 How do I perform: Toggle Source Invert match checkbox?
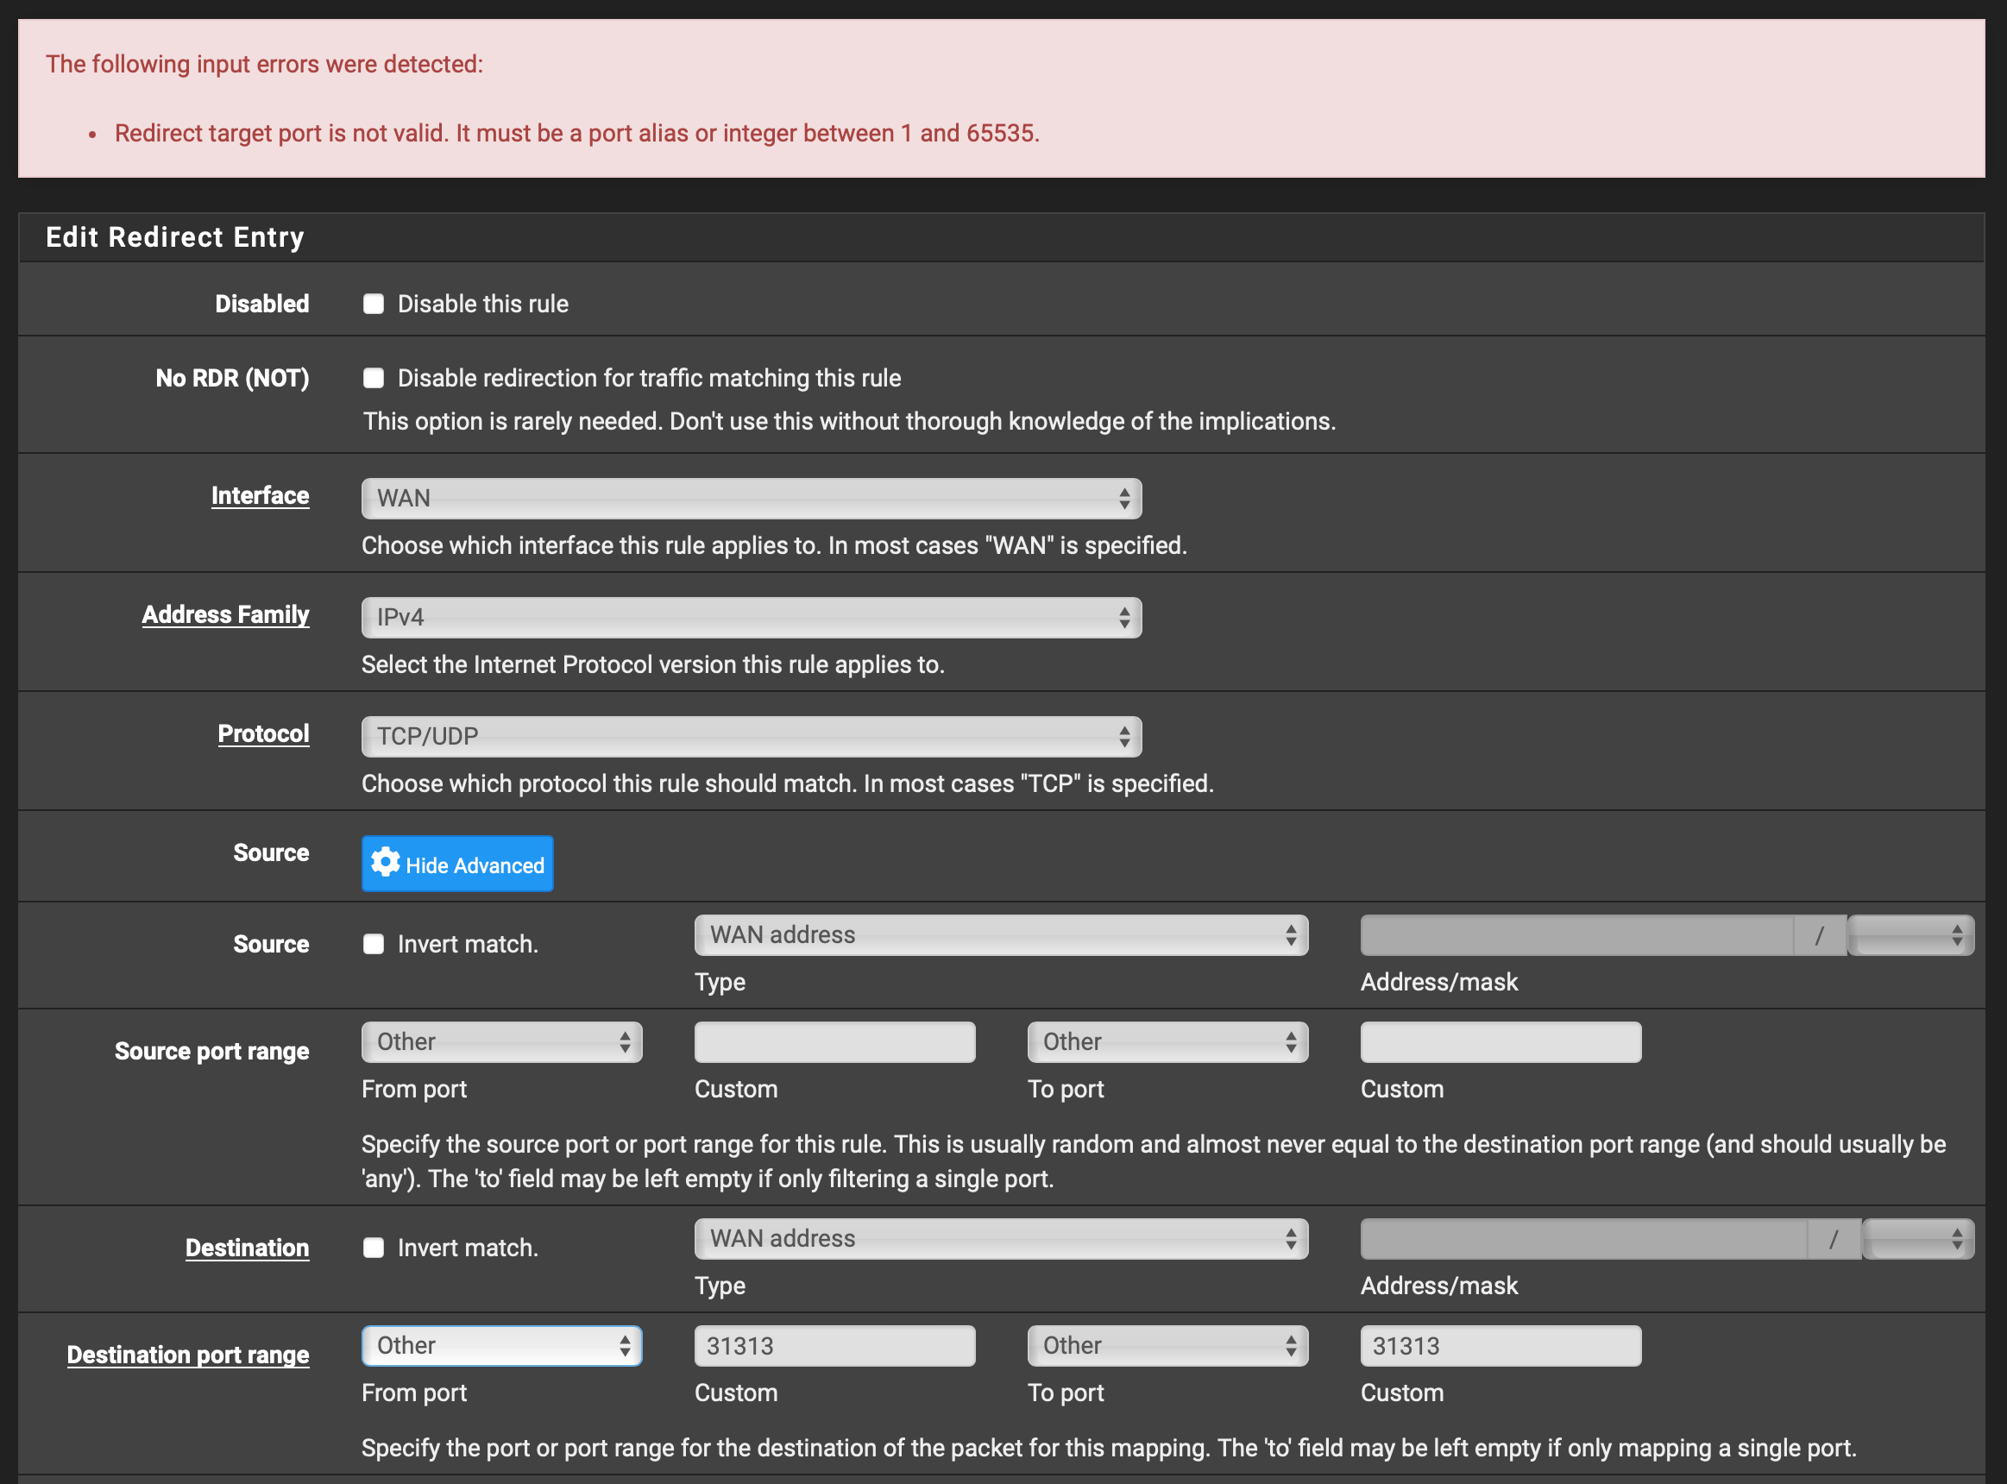[x=374, y=944]
